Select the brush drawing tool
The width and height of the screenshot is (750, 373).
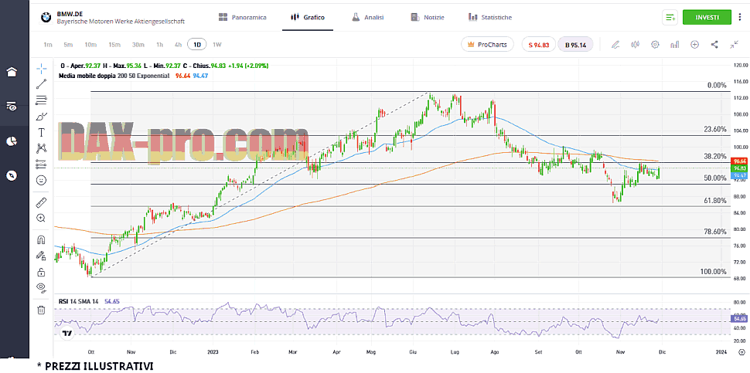(x=42, y=117)
